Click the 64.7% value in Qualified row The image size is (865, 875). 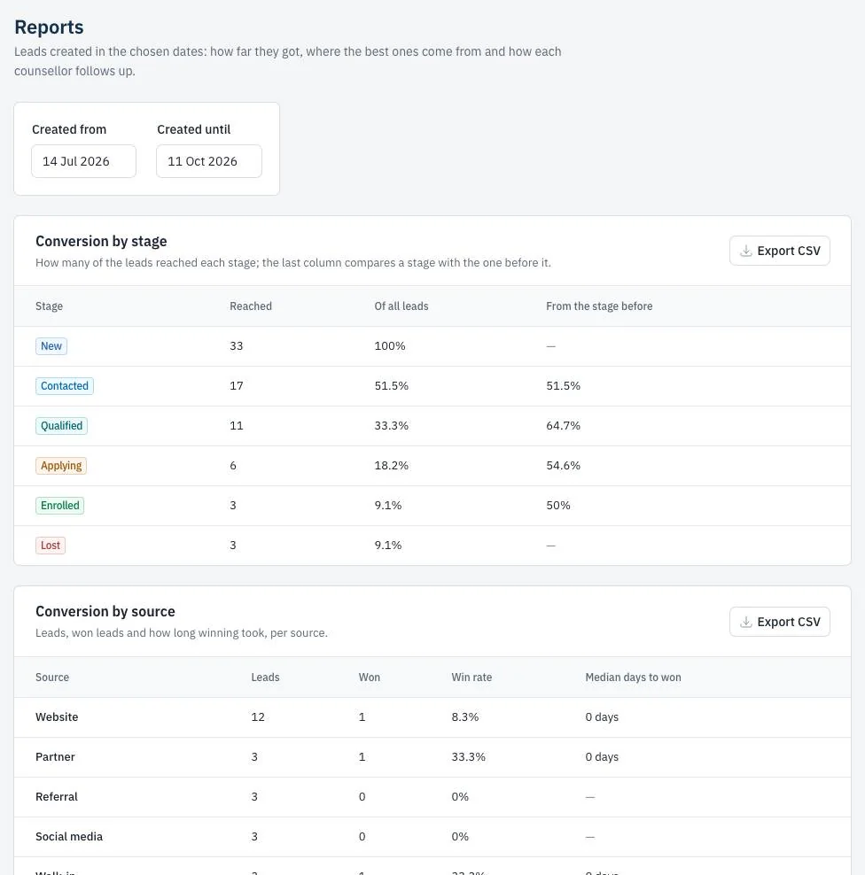pyautogui.click(x=563, y=426)
